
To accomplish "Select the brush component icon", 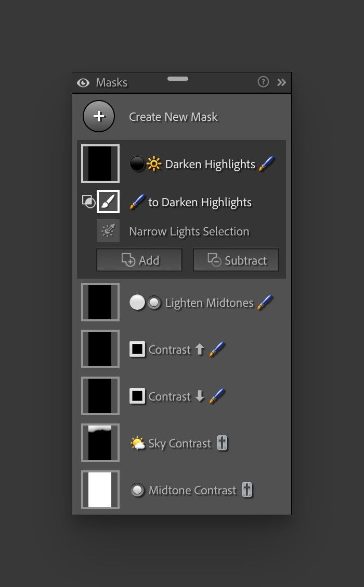I will pos(108,202).
